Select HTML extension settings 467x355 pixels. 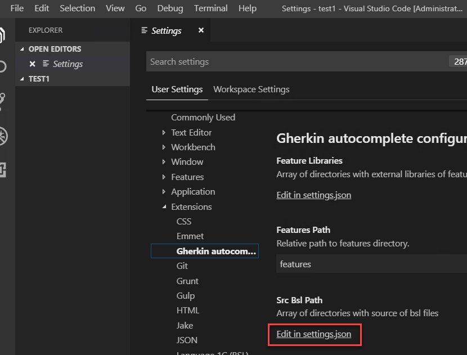point(187,311)
